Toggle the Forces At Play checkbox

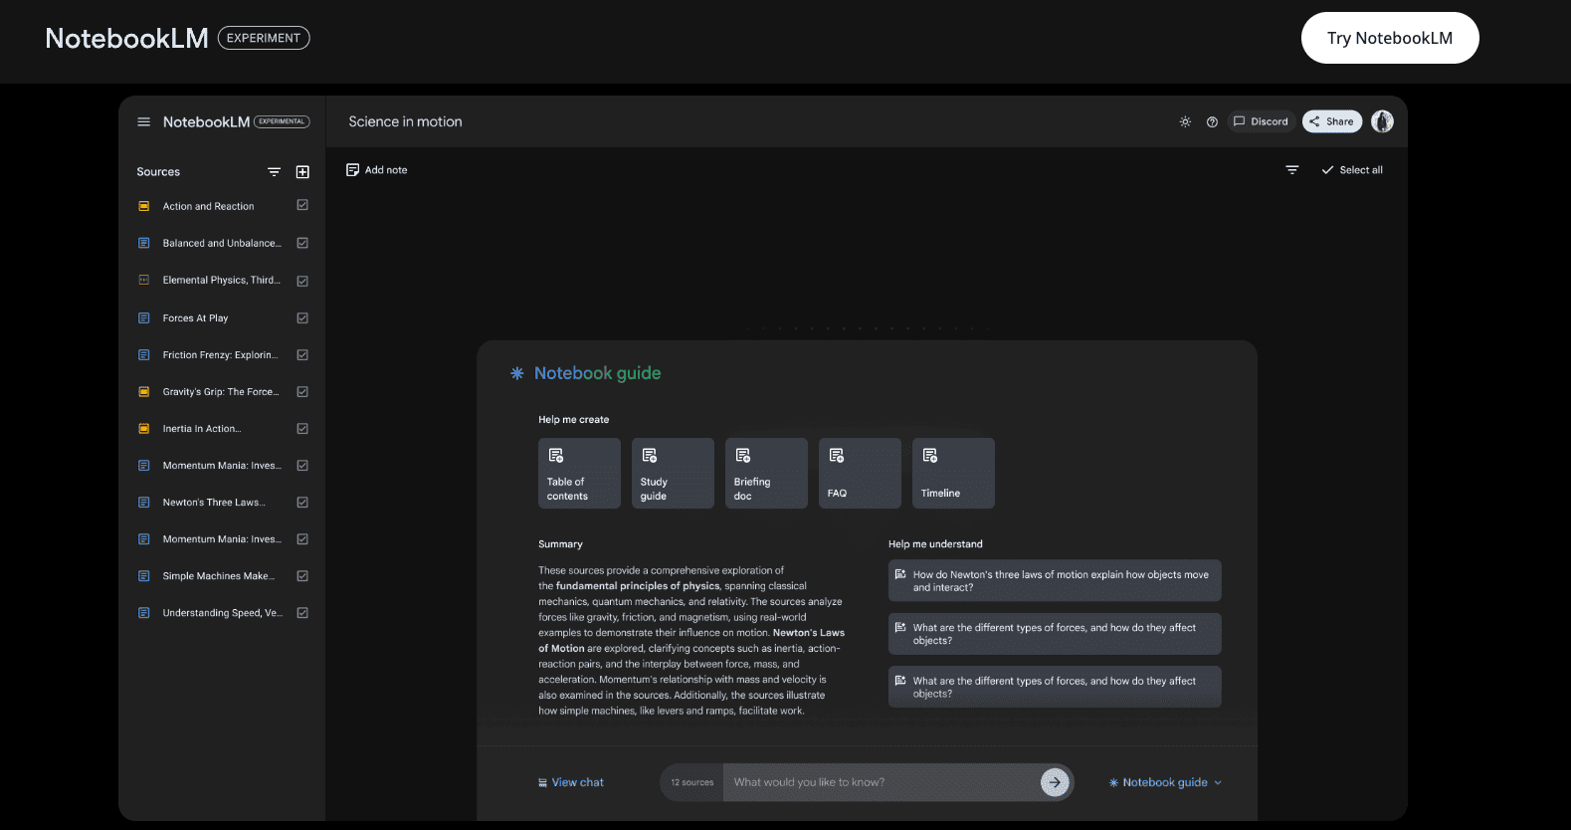[x=302, y=317]
